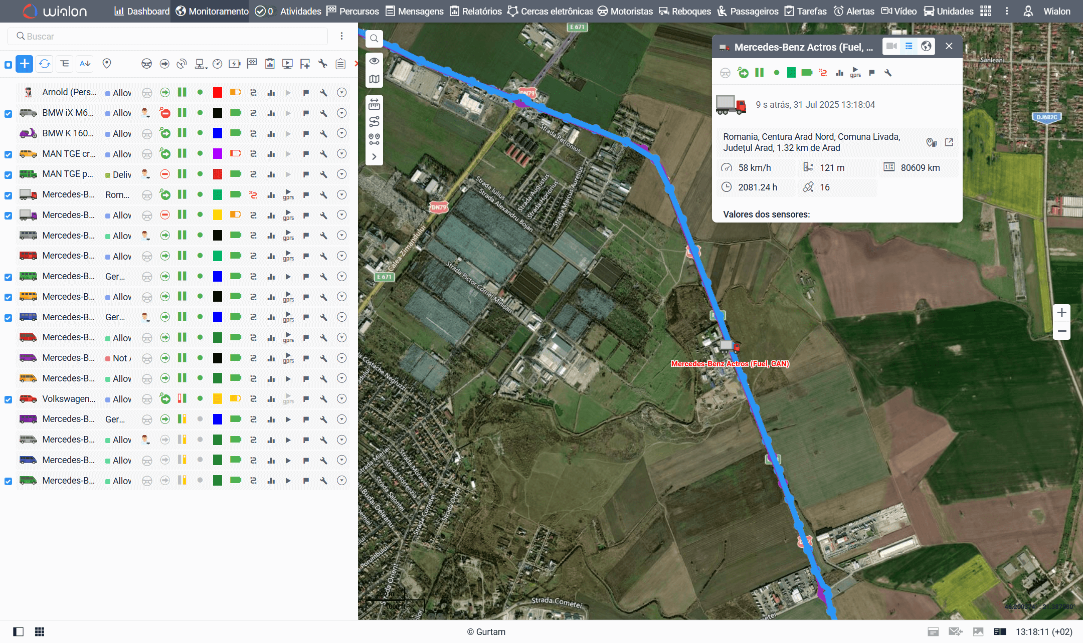1083x643 pixels.
Task: Open Cercas eletrônicas tab
Action: 550,11
